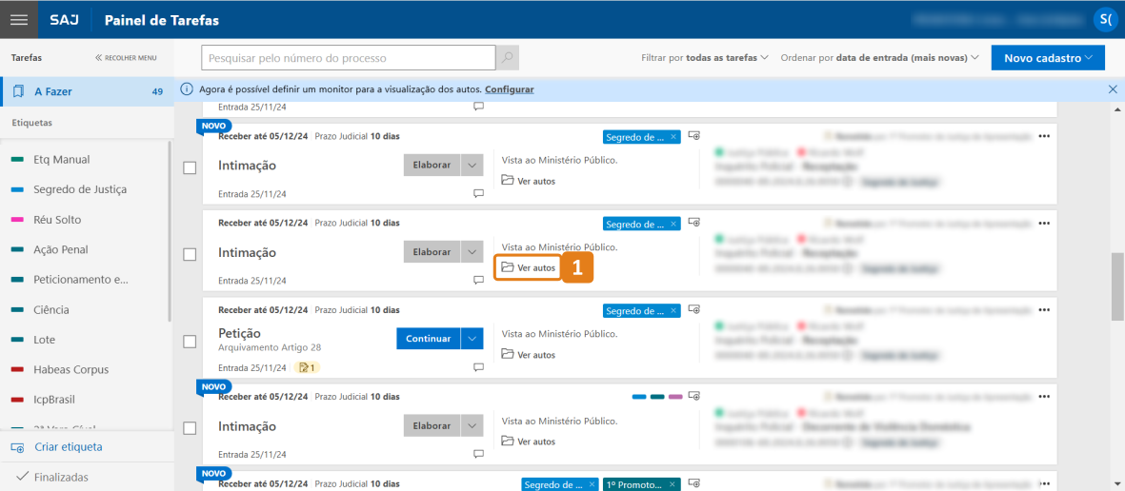Image resolution: width=1125 pixels, height=491 pixels.
Task: Click the search magnifier icon button
Action: coord(509,58)
